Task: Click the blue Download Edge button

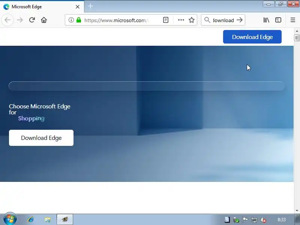Action: click(252, 37)
